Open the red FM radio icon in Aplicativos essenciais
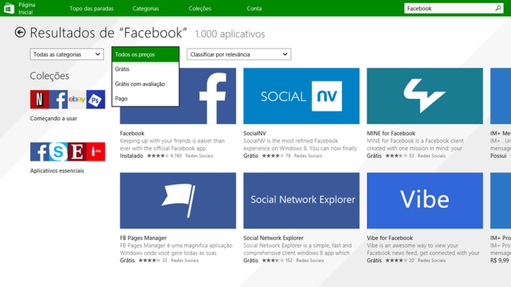511x287 pixels. (x=96, y=152)
